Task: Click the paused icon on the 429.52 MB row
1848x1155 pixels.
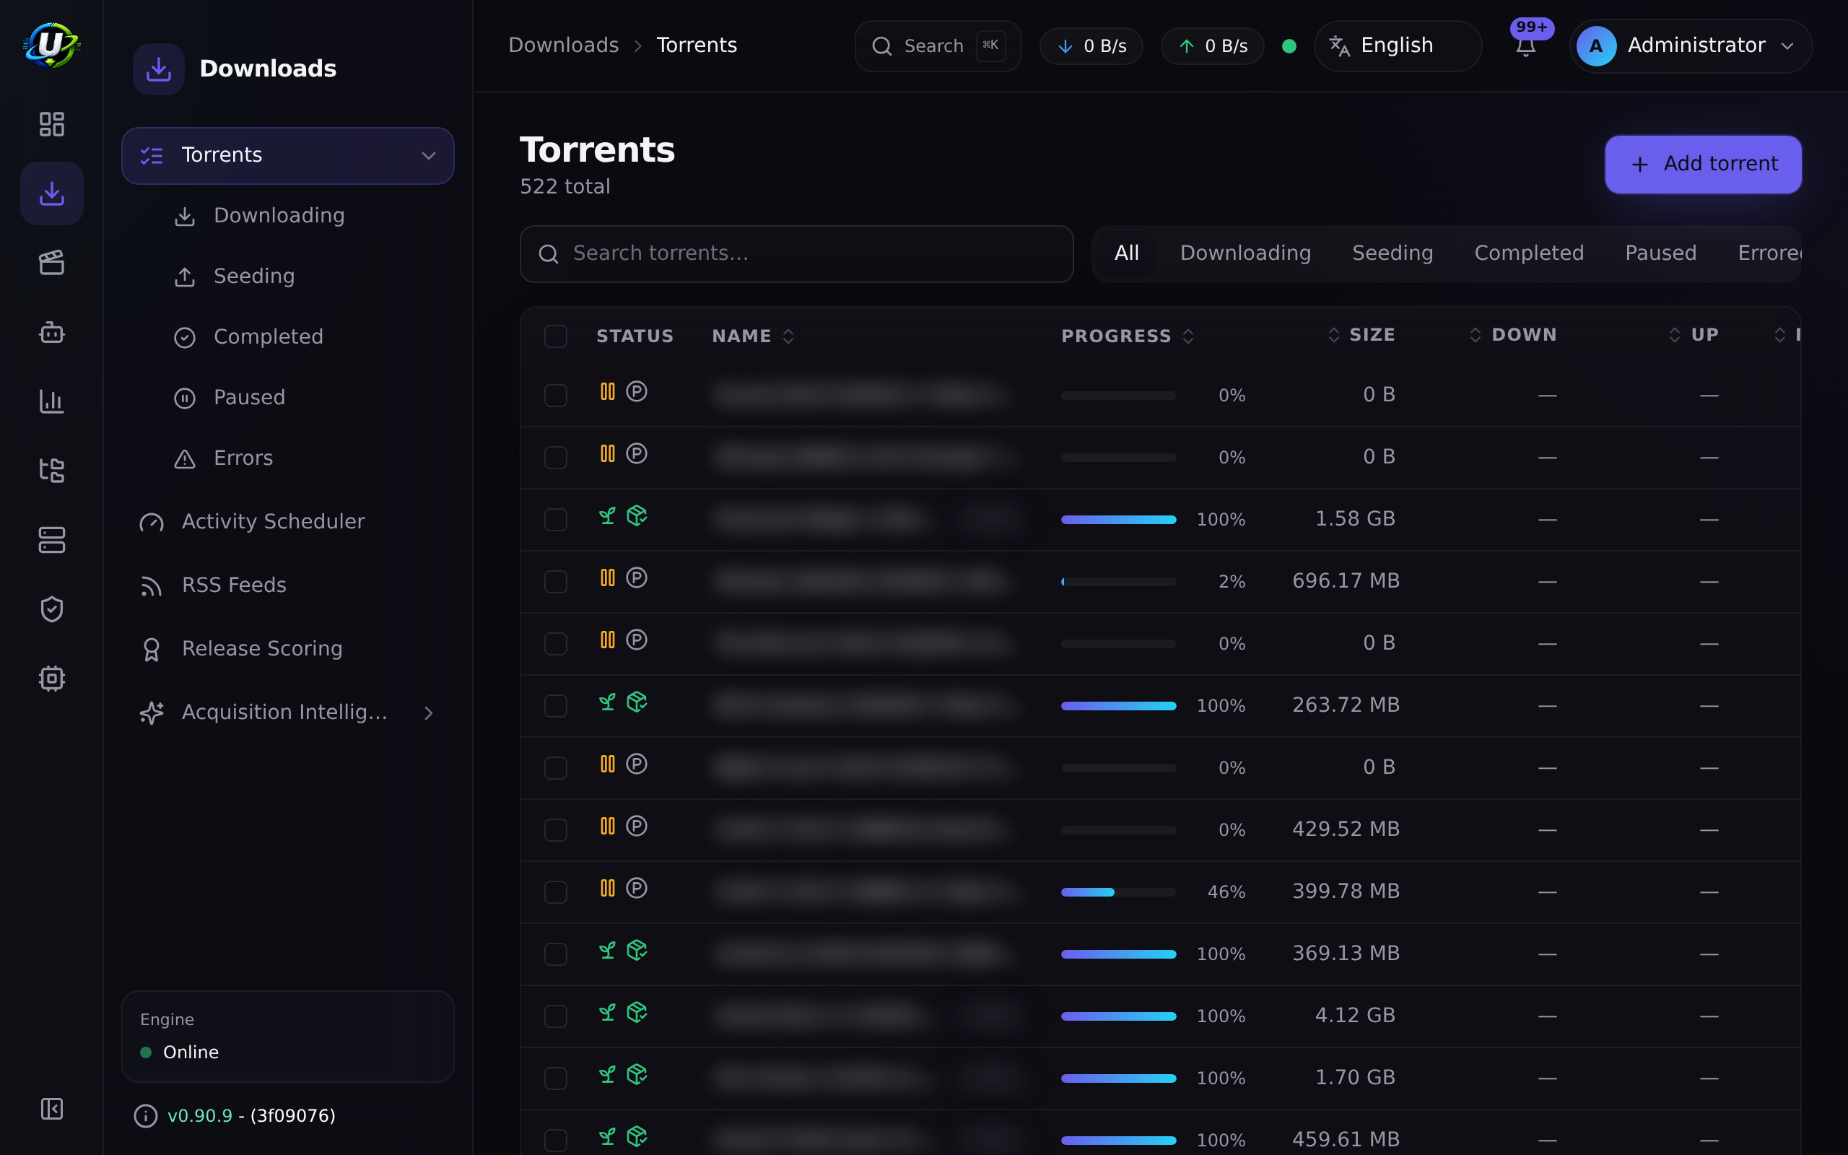Action: pyautogui.click(x=607, y=826)
